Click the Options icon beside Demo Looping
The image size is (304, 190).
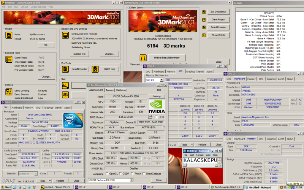coord(9,92)
